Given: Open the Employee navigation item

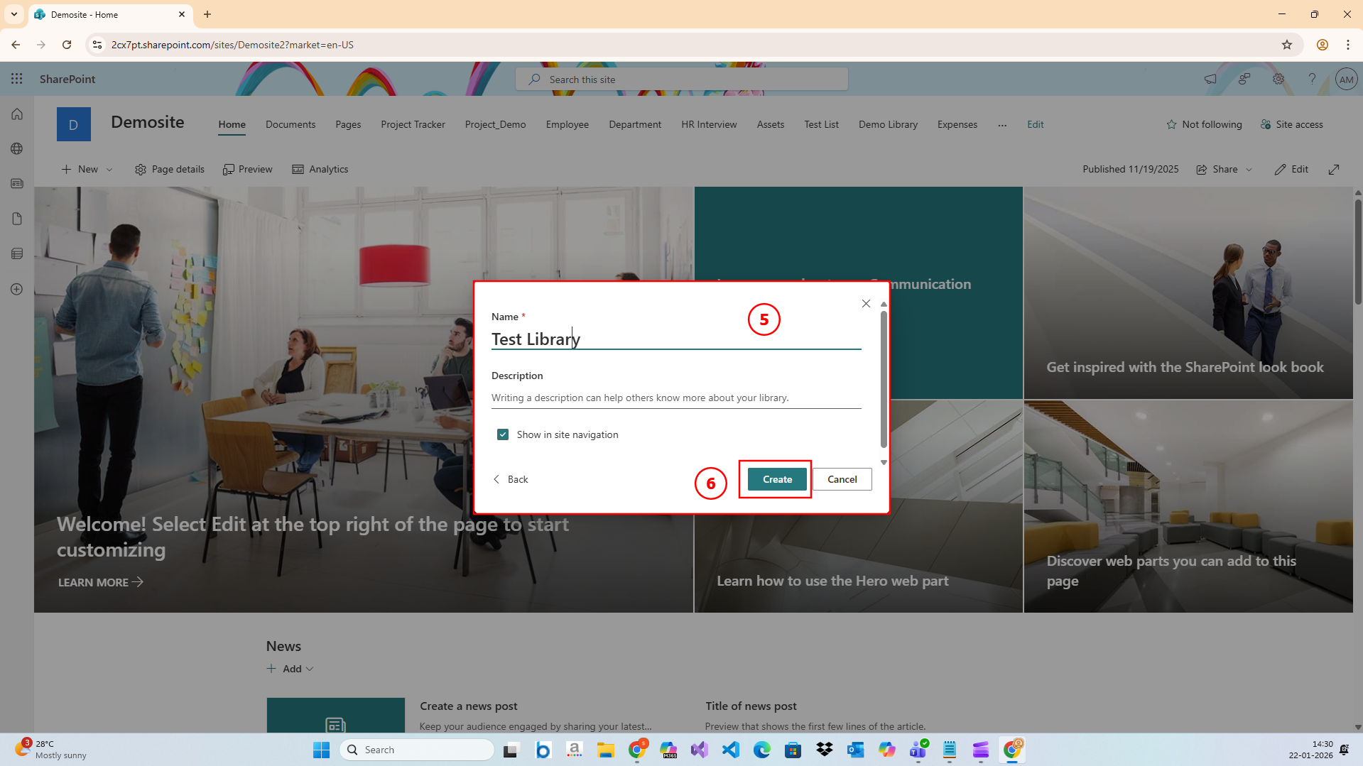Looking at the screenshot, I should click(567, 124).
